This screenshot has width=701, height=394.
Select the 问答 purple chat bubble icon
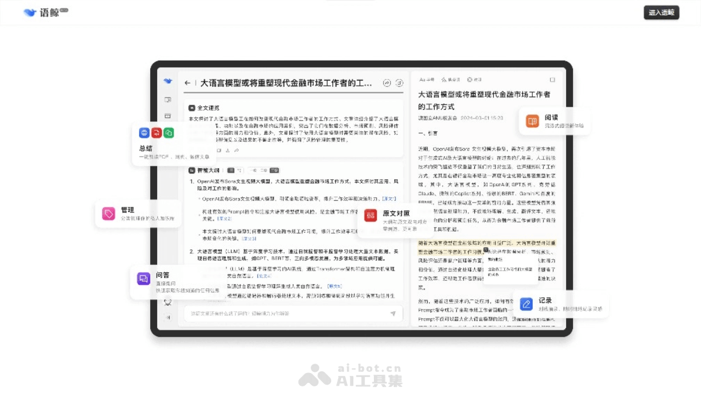click(x=144, y=279)
